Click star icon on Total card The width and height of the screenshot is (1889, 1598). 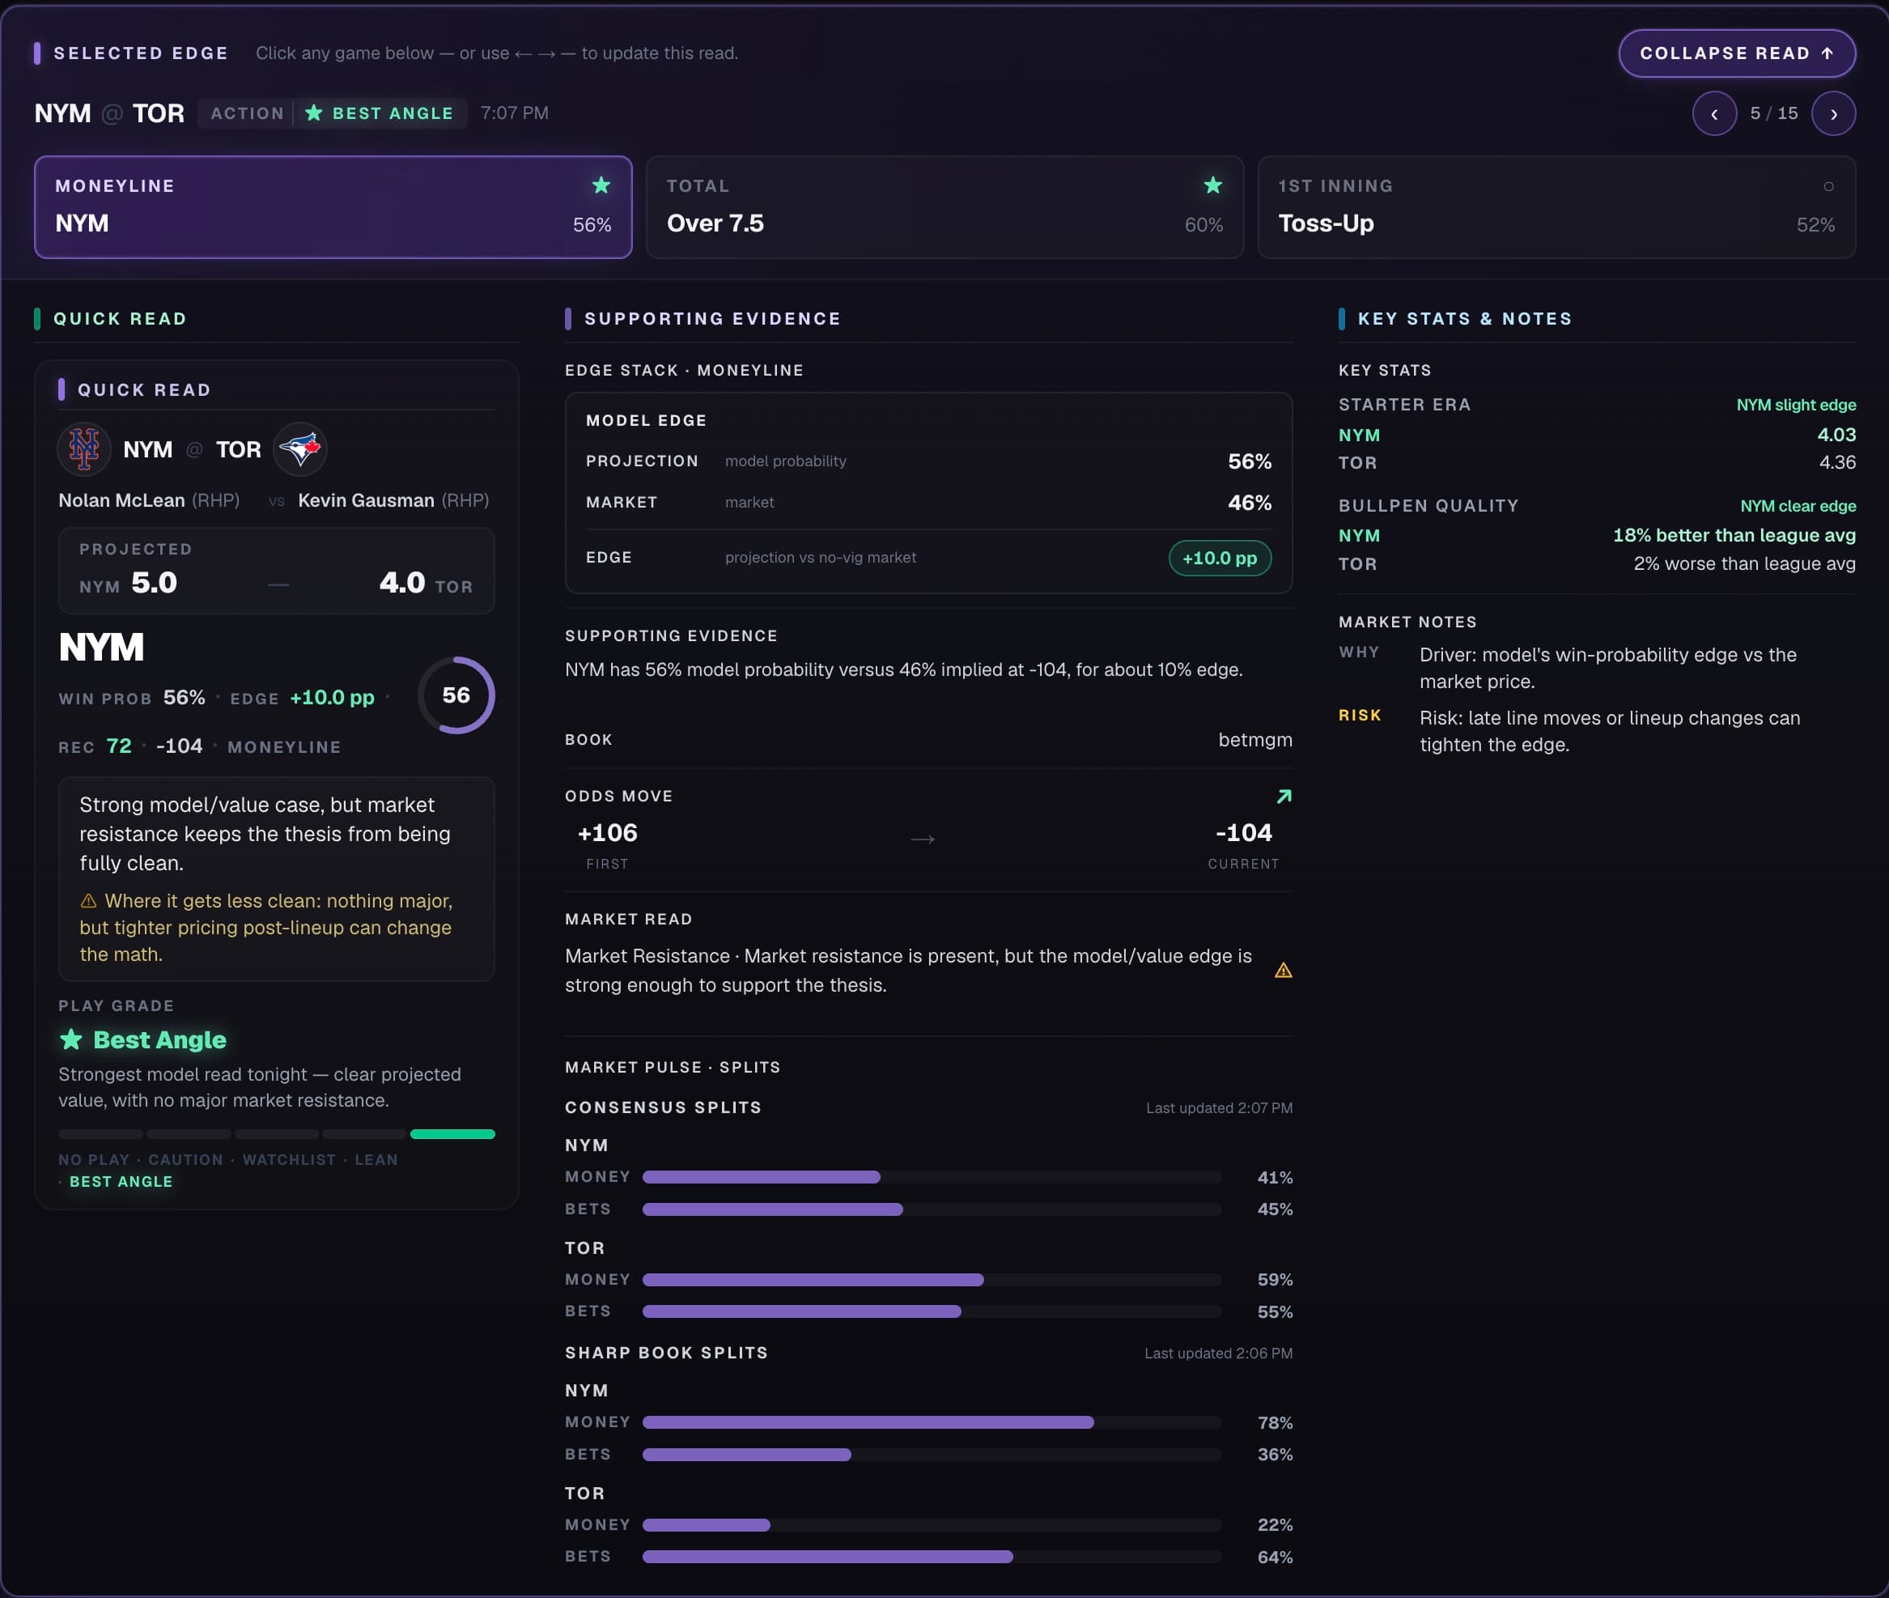1213,185
